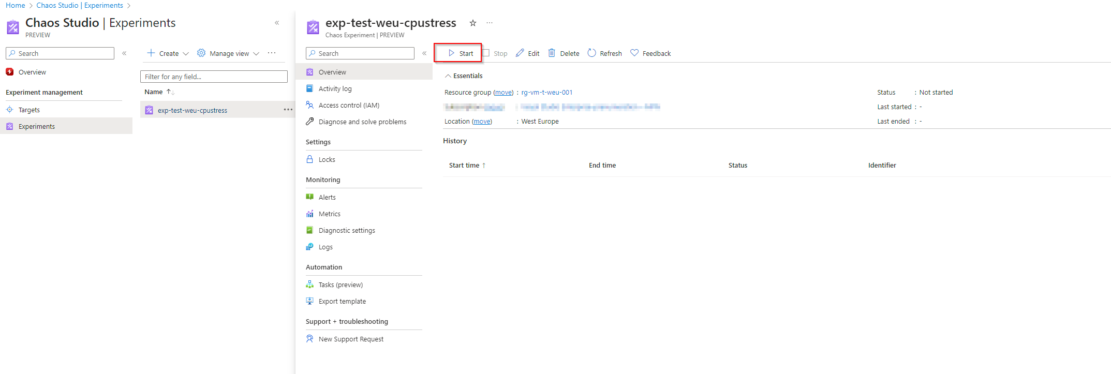Viewport: 1111px width, 374px height.
Task: Collapse the Essentials section
Action: point(448,76)
